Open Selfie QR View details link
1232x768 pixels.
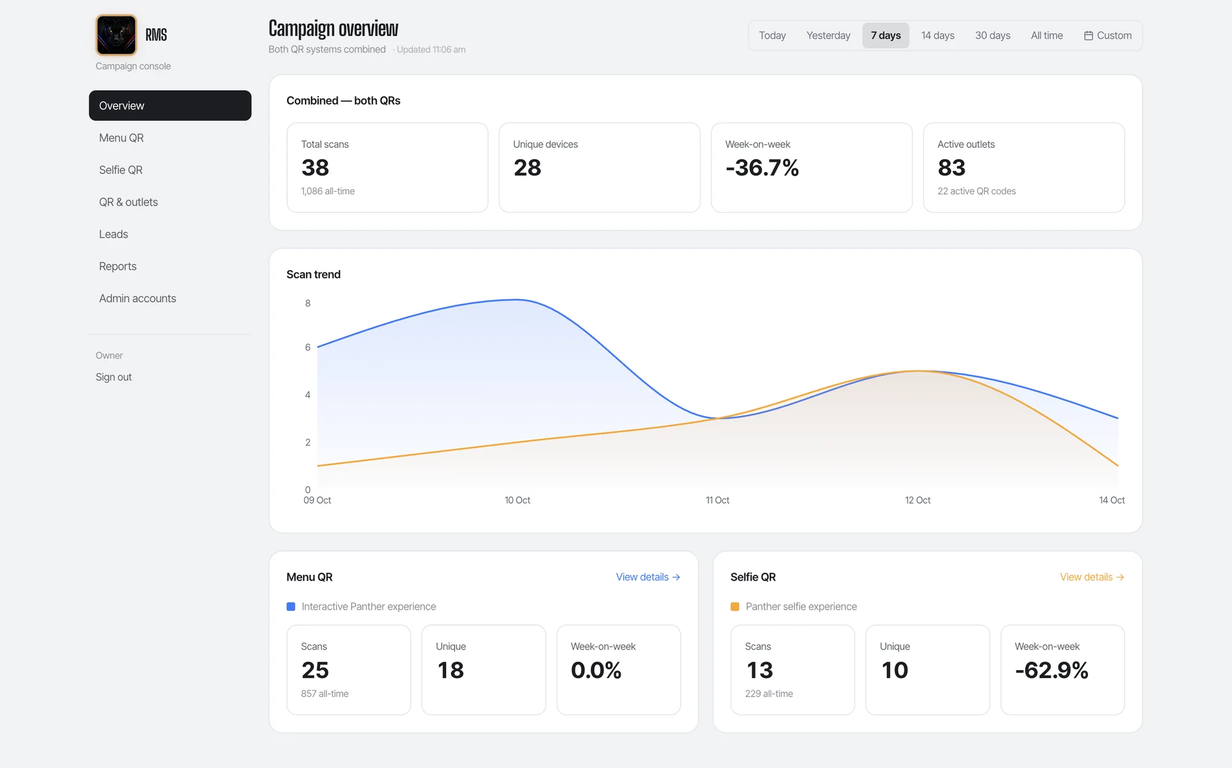(1092, 577)
